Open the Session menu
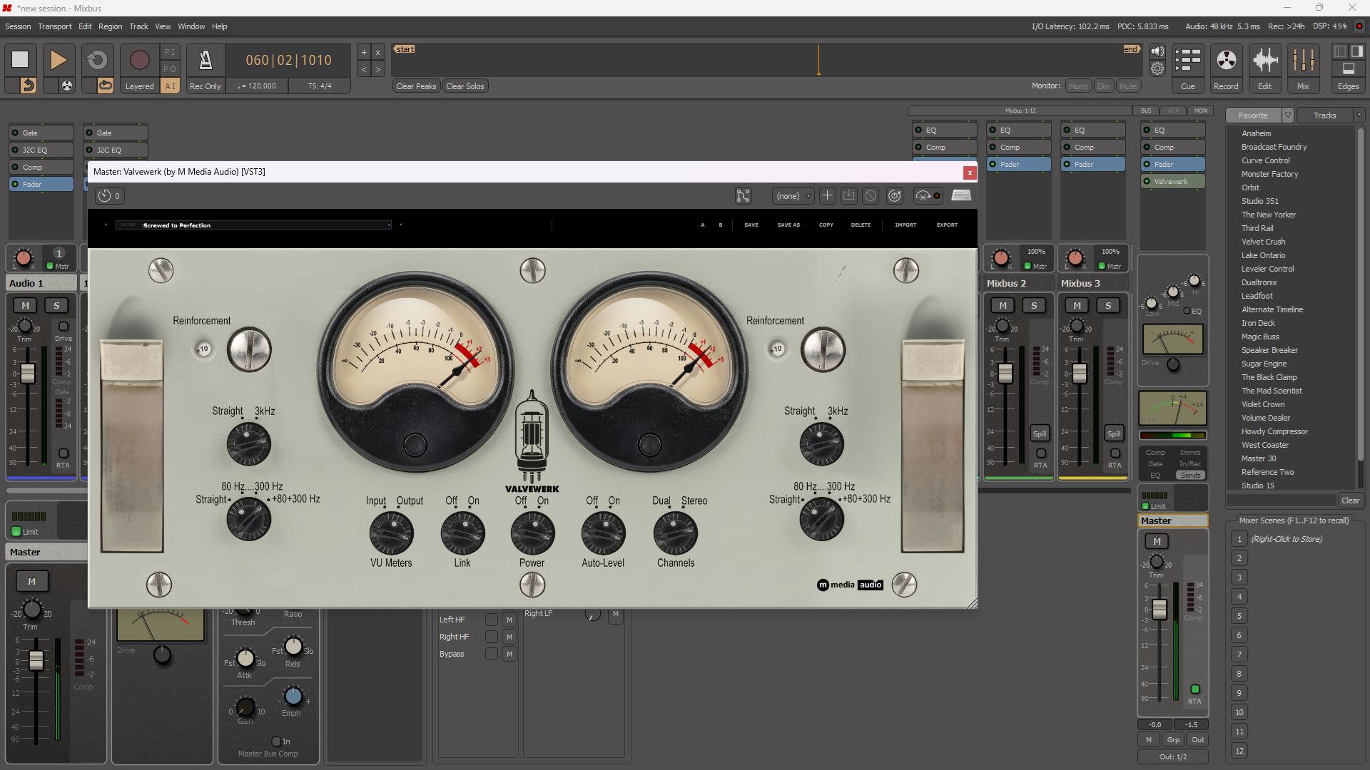The height and width of the screenshot is (770, 1370). pyautogui.click(x=18, y=26)
